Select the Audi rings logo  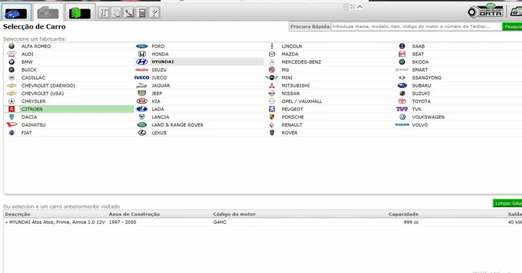click(12, 54)
